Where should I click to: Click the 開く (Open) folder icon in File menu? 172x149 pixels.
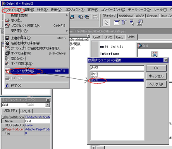click(7, 20)
